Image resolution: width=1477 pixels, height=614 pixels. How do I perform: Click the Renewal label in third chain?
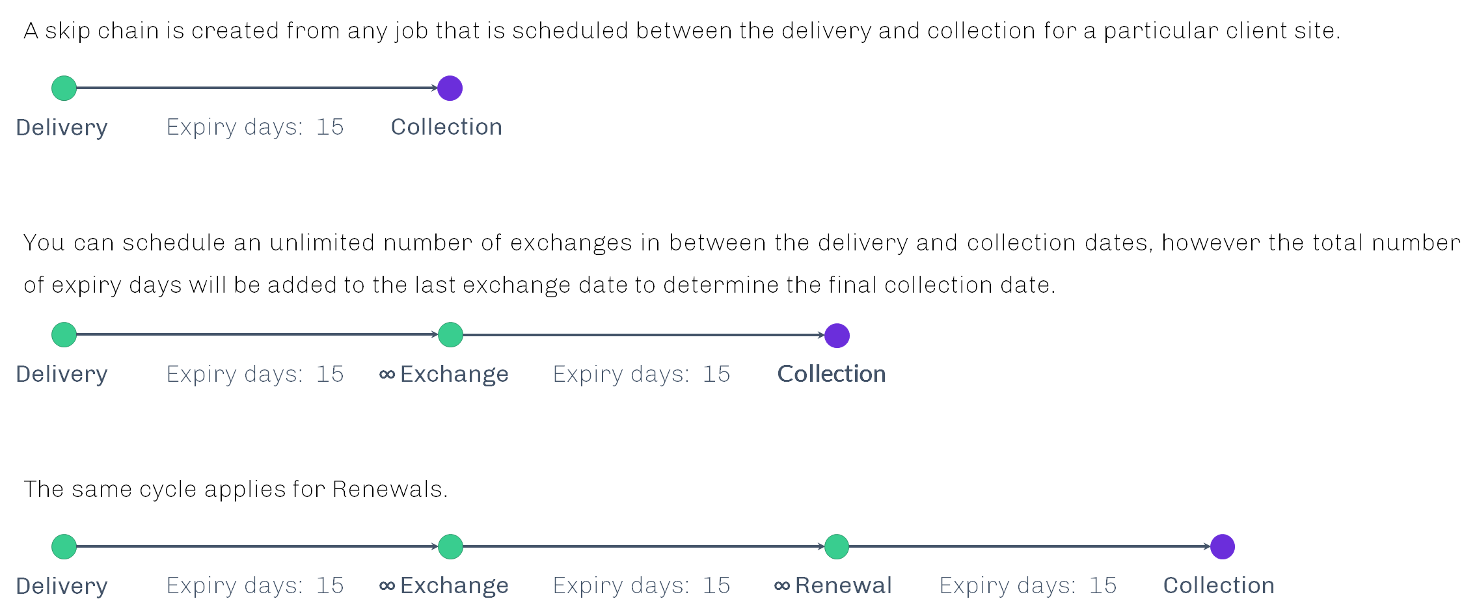point(843,585)
